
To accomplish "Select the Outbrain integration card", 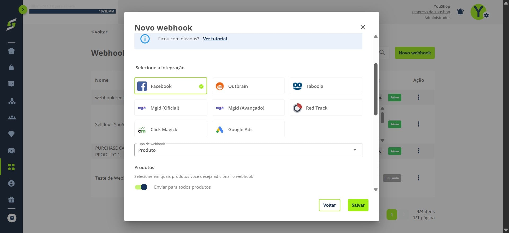I will click(248, 86).
